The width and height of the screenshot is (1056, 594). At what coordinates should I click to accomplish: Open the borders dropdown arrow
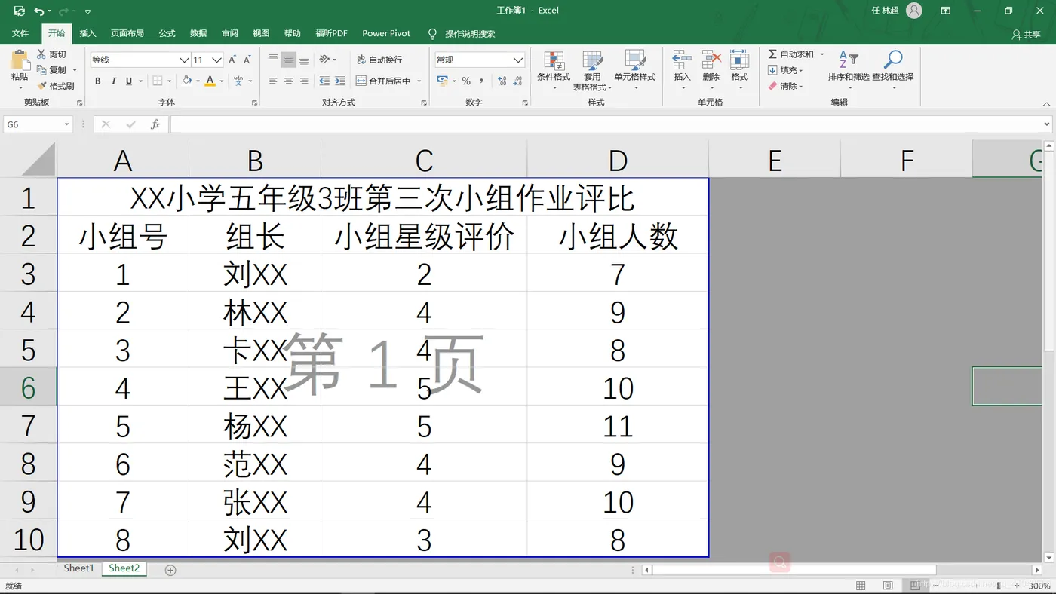pyautogui.click(x=170, y=81)
